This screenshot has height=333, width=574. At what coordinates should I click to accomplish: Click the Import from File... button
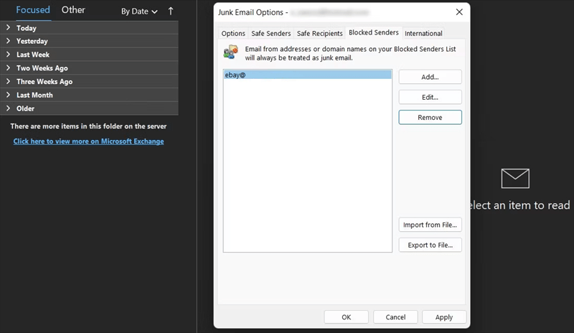tap(430, 225)
